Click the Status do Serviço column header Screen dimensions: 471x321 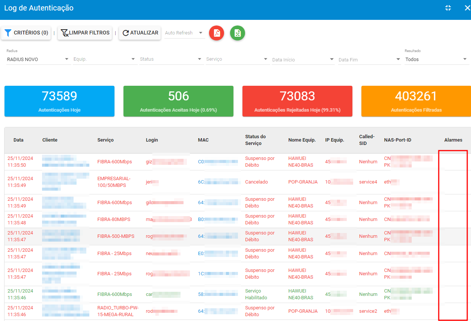256,140
